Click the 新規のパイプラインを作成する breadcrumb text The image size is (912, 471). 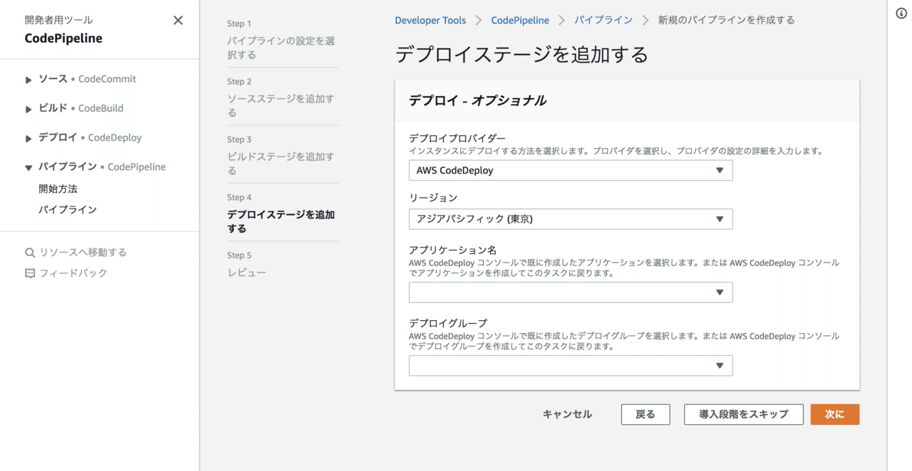(x=726, y=20)
